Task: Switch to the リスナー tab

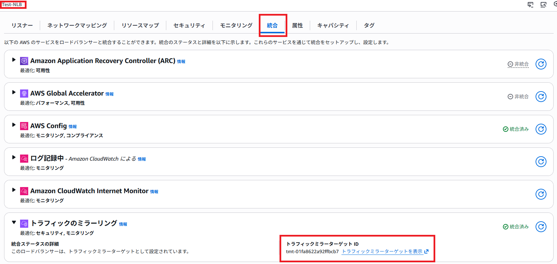Action: 22,25
